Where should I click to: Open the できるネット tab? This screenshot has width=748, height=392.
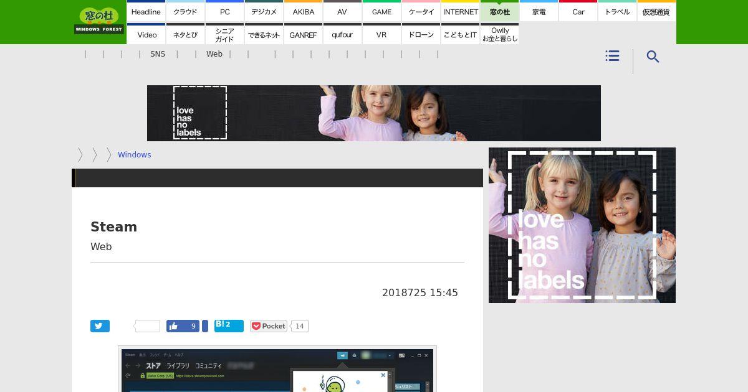264,34
